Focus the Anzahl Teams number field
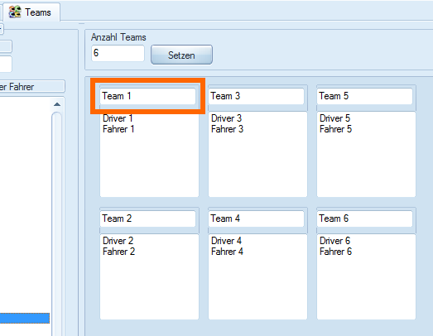 118,53
